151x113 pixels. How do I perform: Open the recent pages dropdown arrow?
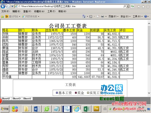point(12,7)
